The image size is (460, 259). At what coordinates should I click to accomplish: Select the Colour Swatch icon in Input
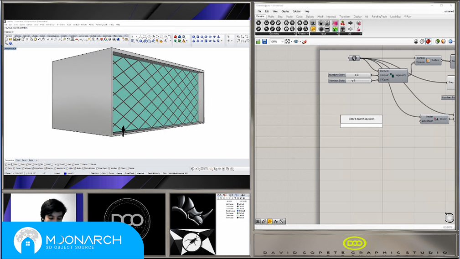tap(335, 23)
